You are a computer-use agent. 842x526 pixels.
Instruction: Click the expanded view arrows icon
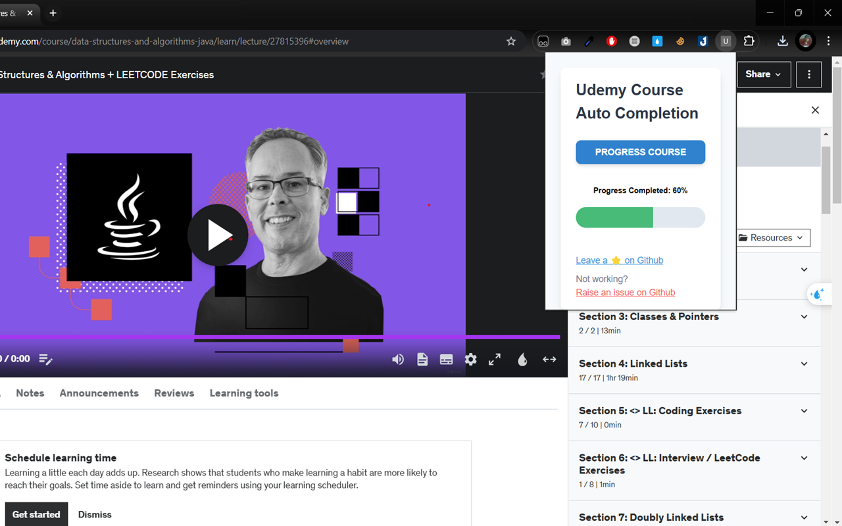pyautogui.click(x=549, y=359)
